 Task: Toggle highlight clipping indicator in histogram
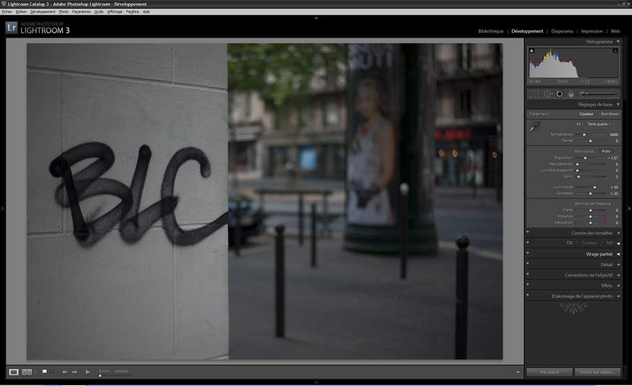(615, 51)
